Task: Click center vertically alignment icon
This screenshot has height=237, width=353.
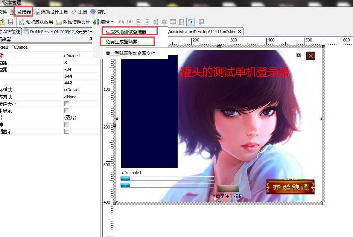Action: [164, 22]
